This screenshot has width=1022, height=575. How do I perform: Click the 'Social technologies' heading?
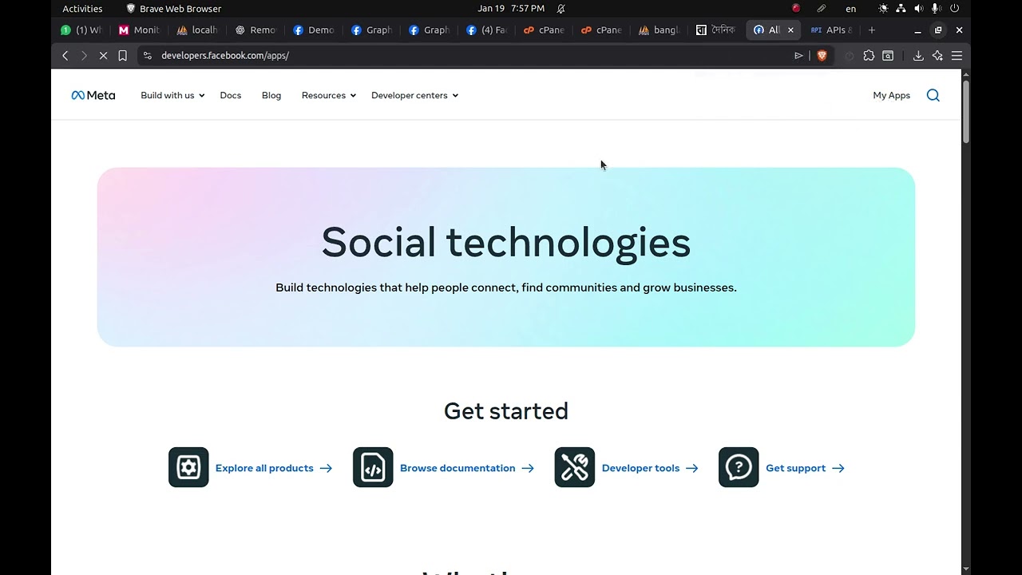(506, 242)
